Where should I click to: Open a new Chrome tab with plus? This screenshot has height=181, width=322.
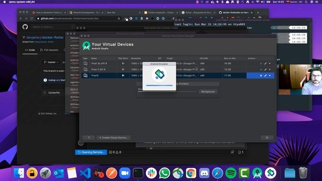point(258,13)
